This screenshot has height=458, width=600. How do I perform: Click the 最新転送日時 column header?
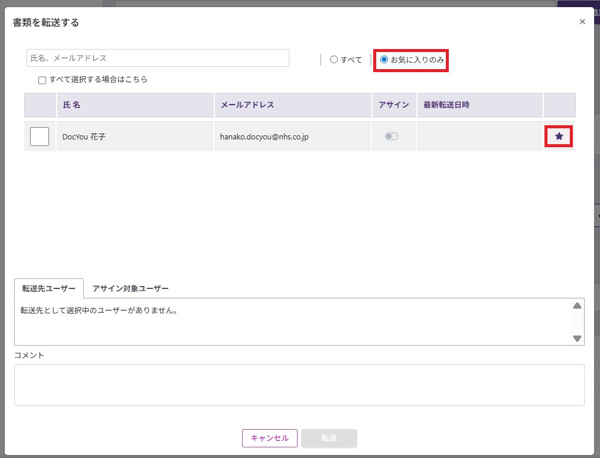[x=446, y=105]
